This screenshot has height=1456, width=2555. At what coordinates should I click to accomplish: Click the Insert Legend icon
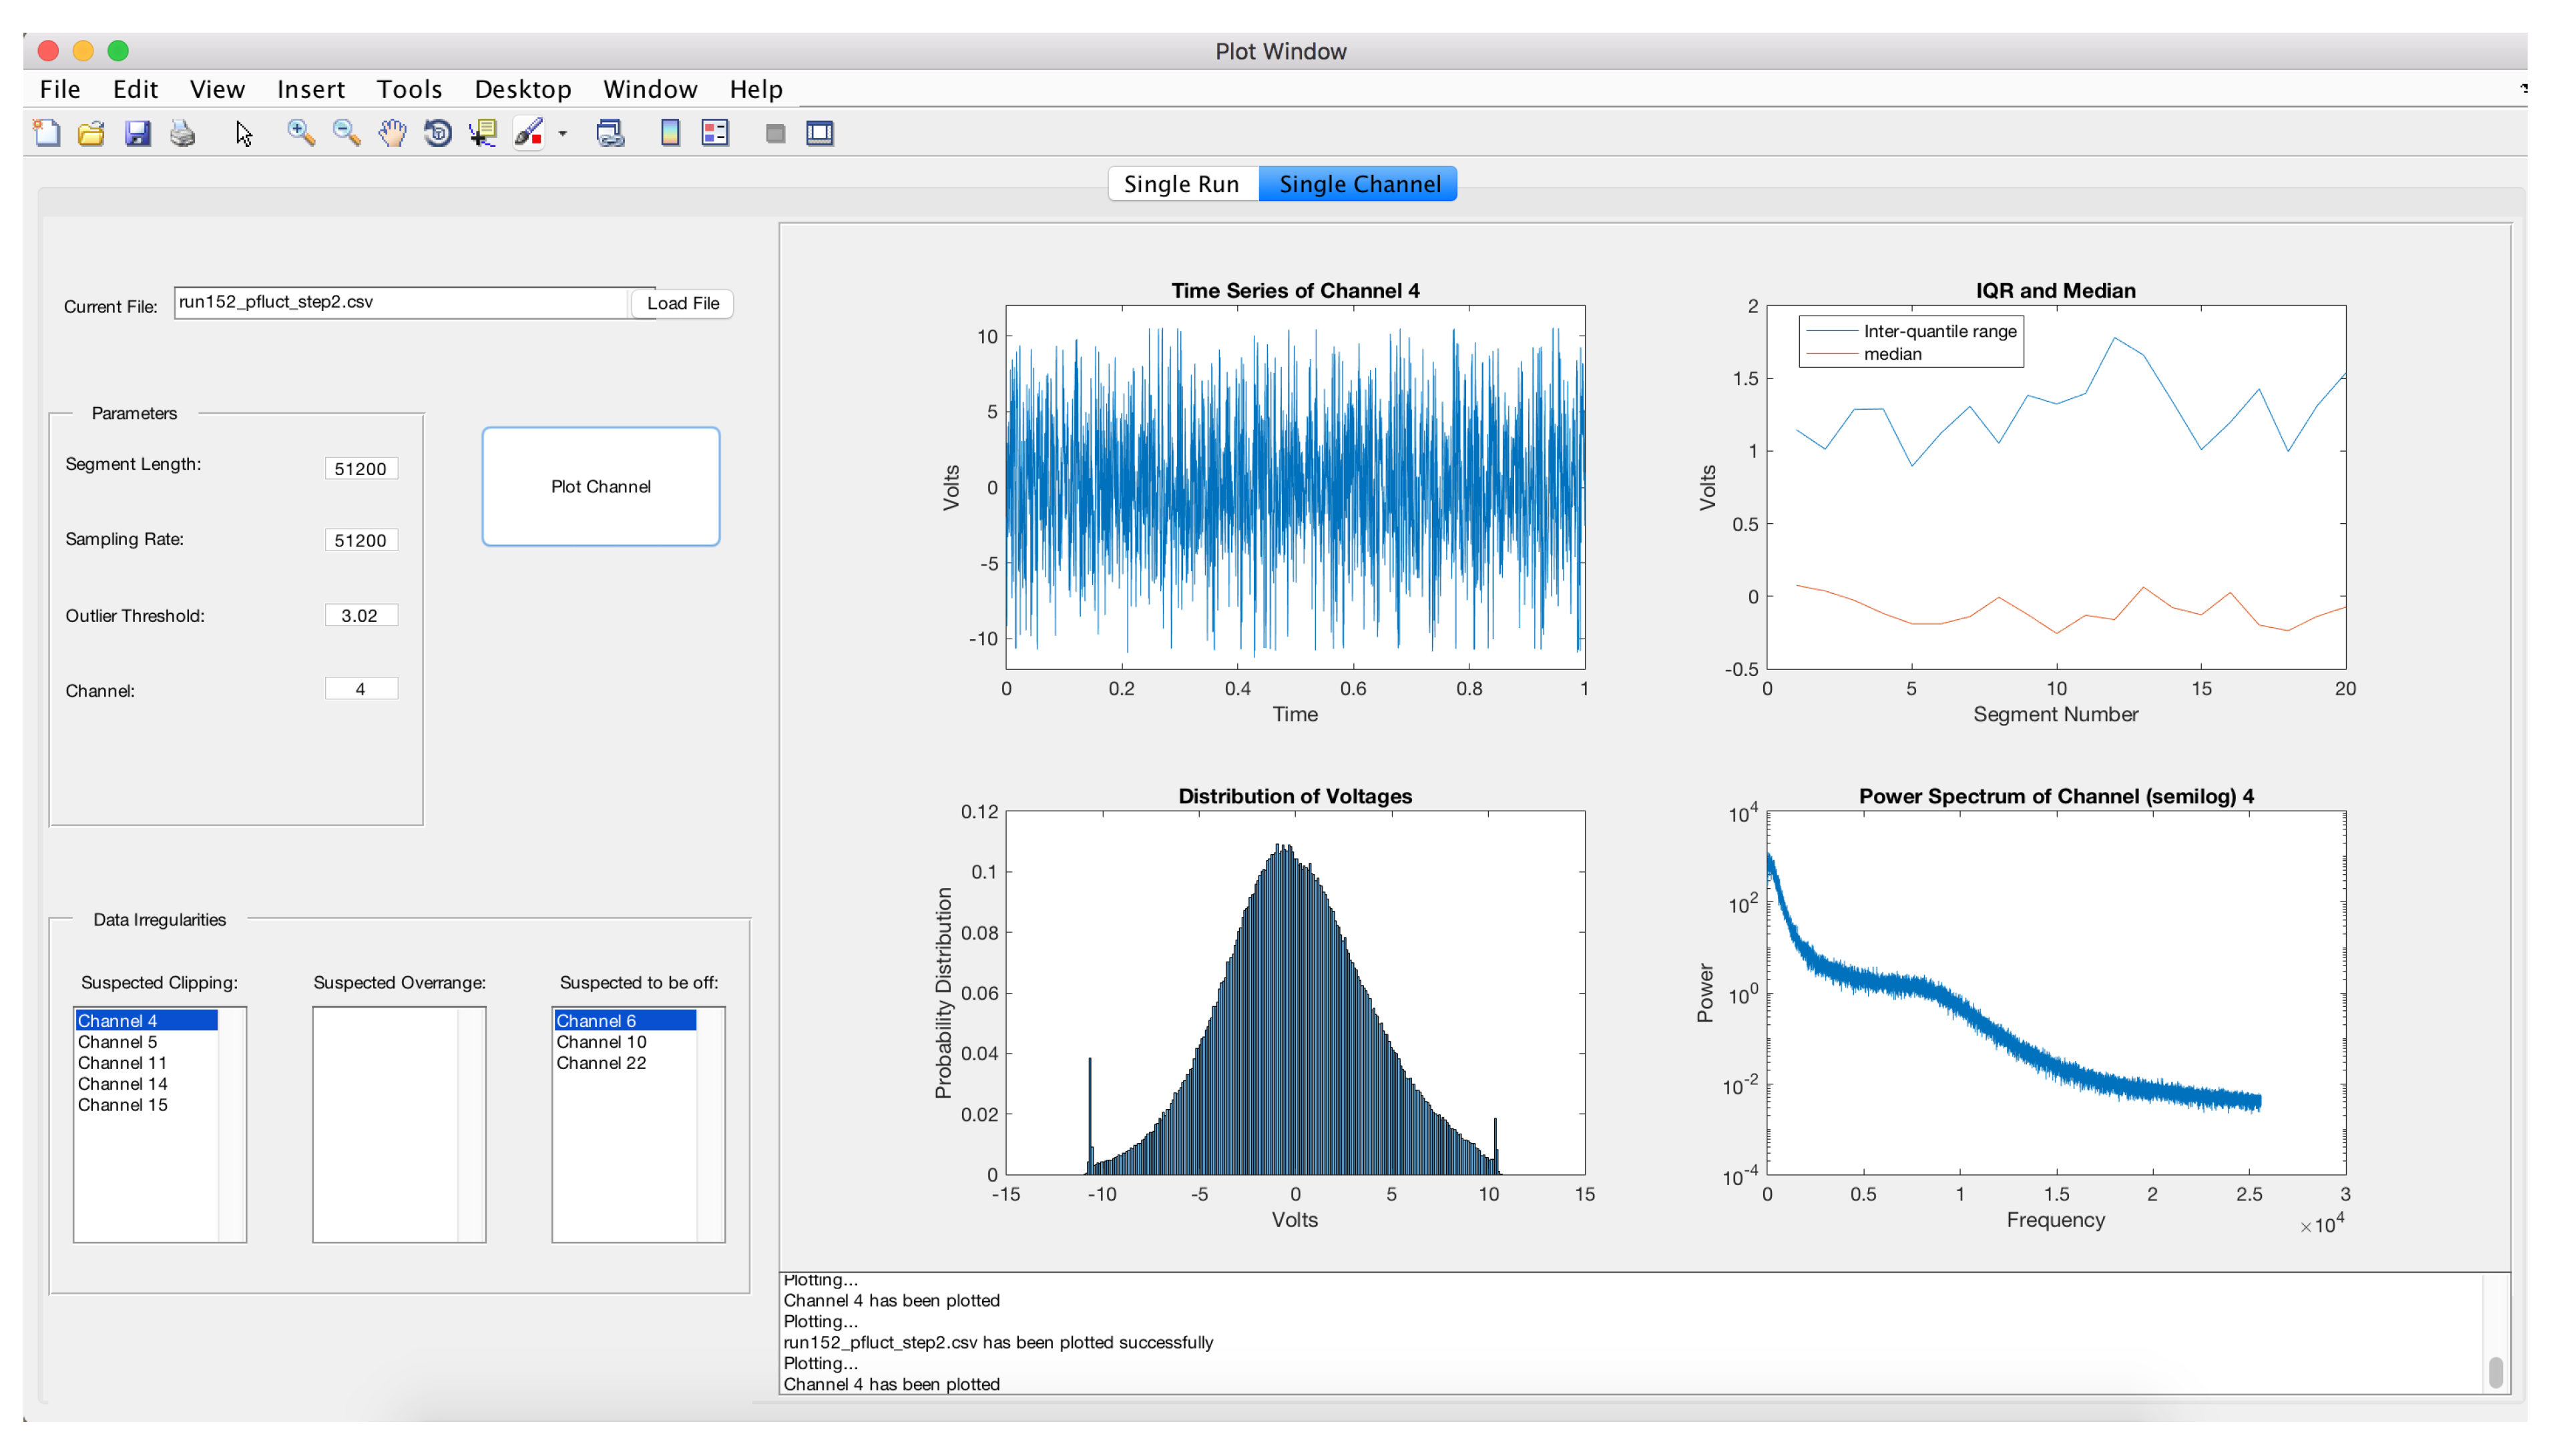(x=715, y=133)
